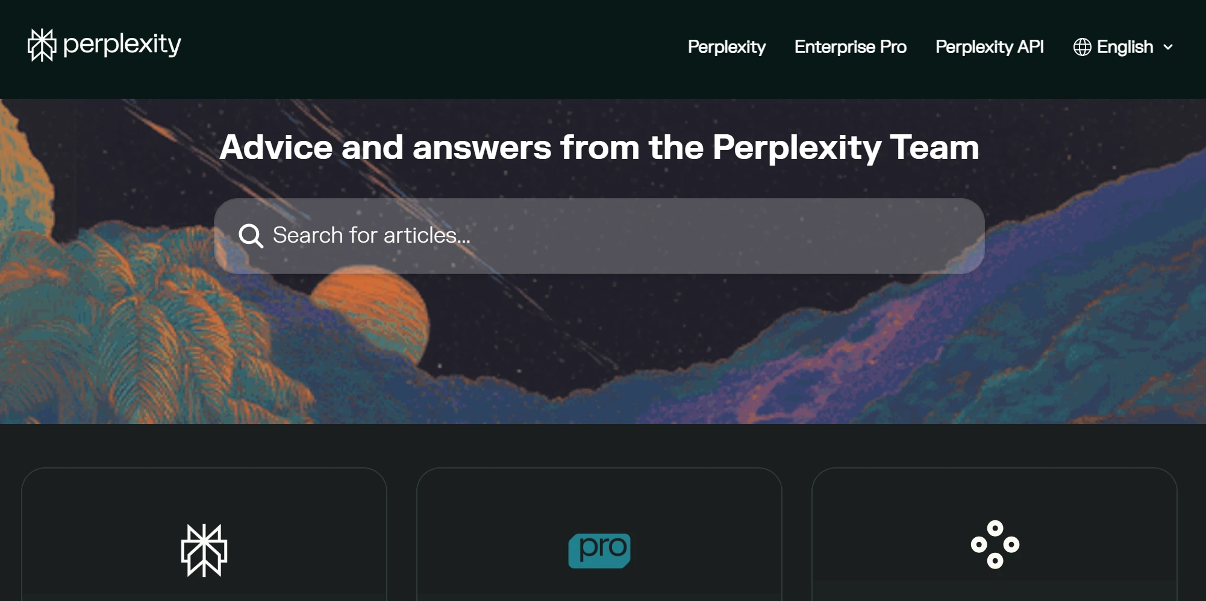Viewport: 1206px width, 601px height.
Task: Click the teal "pro" badge on the center card
Action: [599, 549]
